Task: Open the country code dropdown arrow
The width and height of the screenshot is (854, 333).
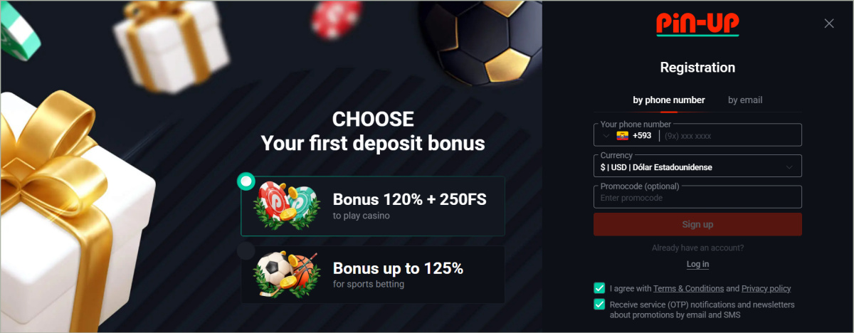Action: pos(606,135)
